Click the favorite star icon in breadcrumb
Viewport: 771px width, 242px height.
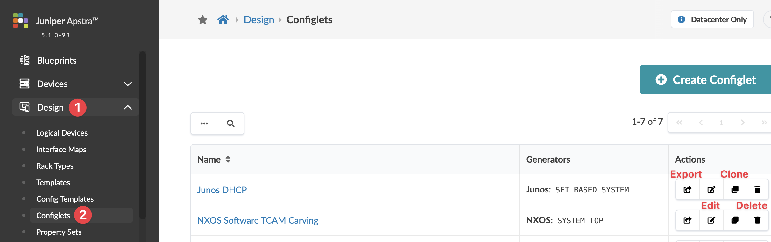pyautogui.click(x=202, y=20)
